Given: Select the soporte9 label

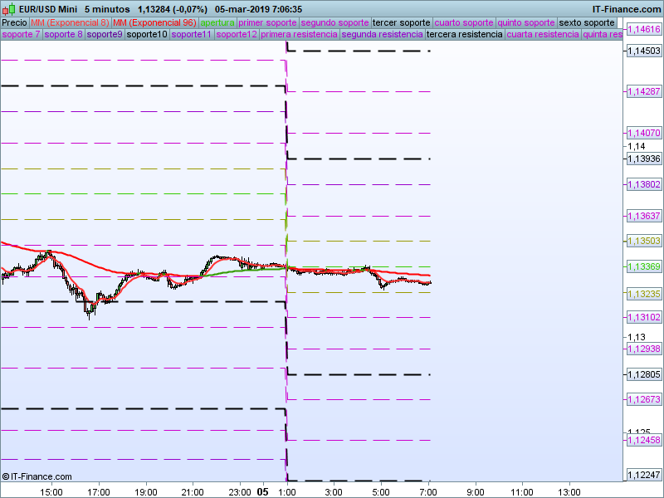Looking at the screenshot, I should 105,34.
